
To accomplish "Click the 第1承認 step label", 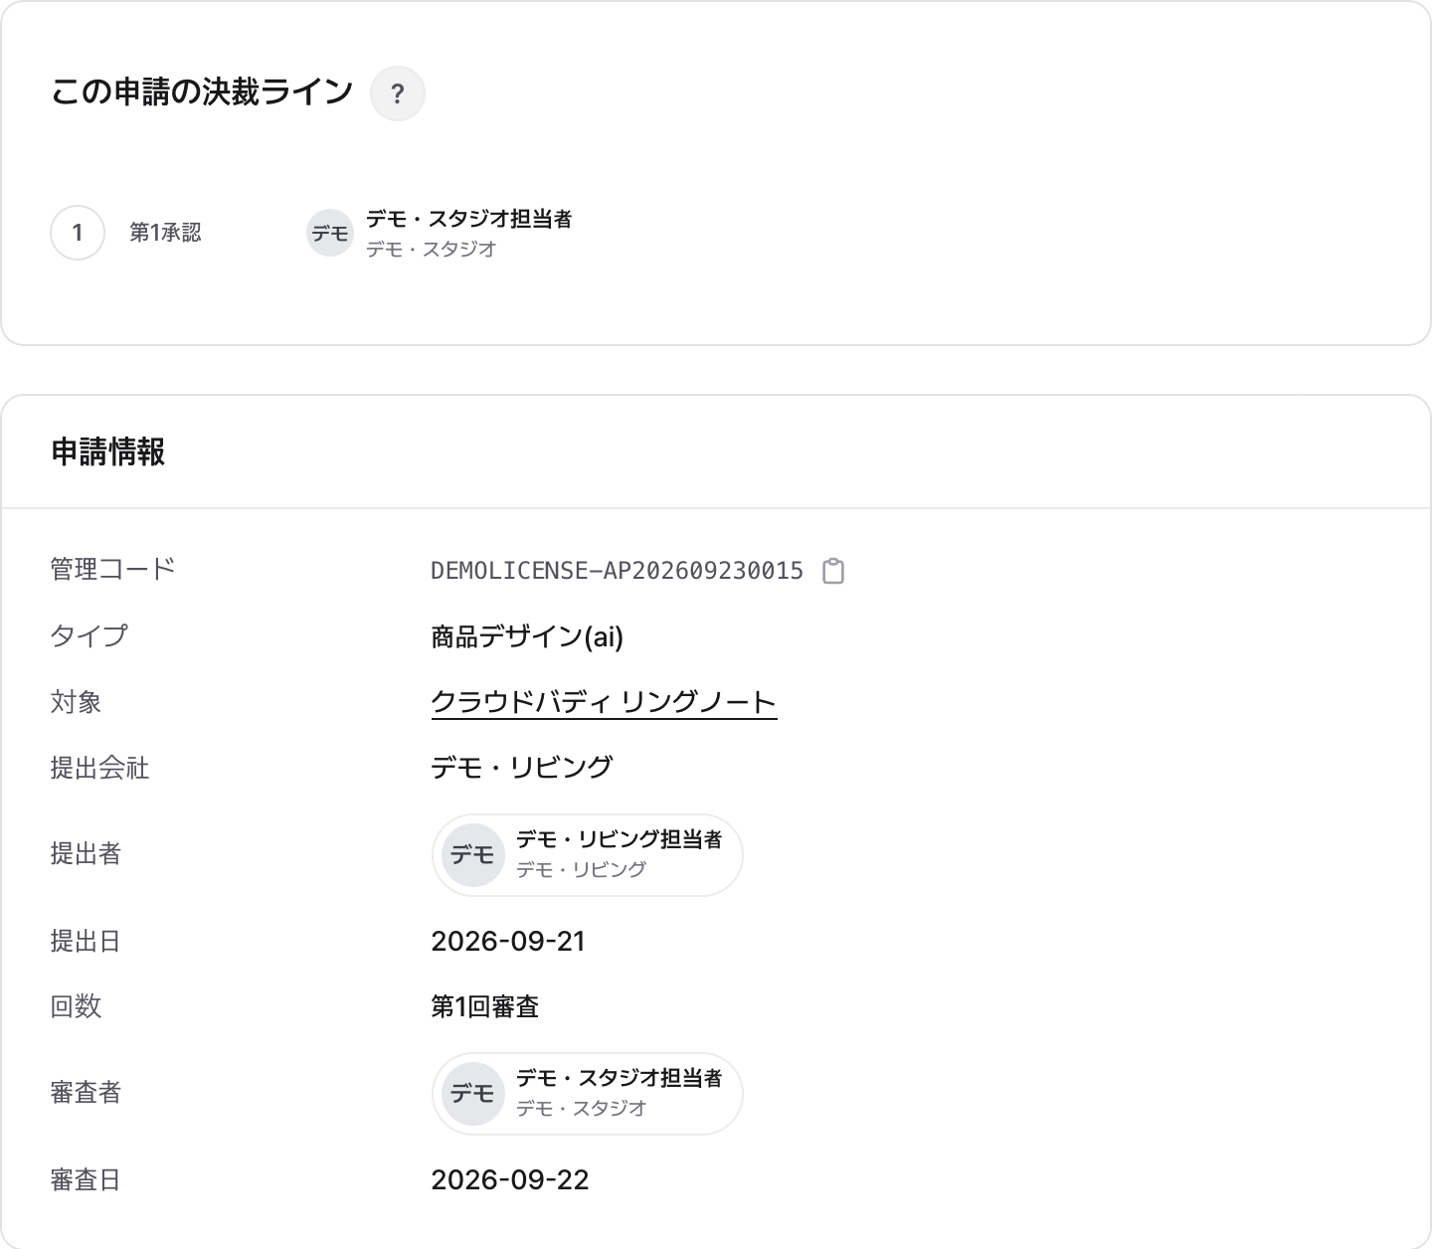I will coord(165,233).
